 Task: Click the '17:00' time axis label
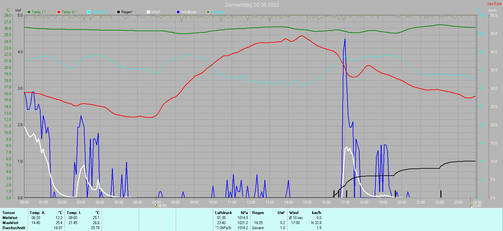coord(345,202)
